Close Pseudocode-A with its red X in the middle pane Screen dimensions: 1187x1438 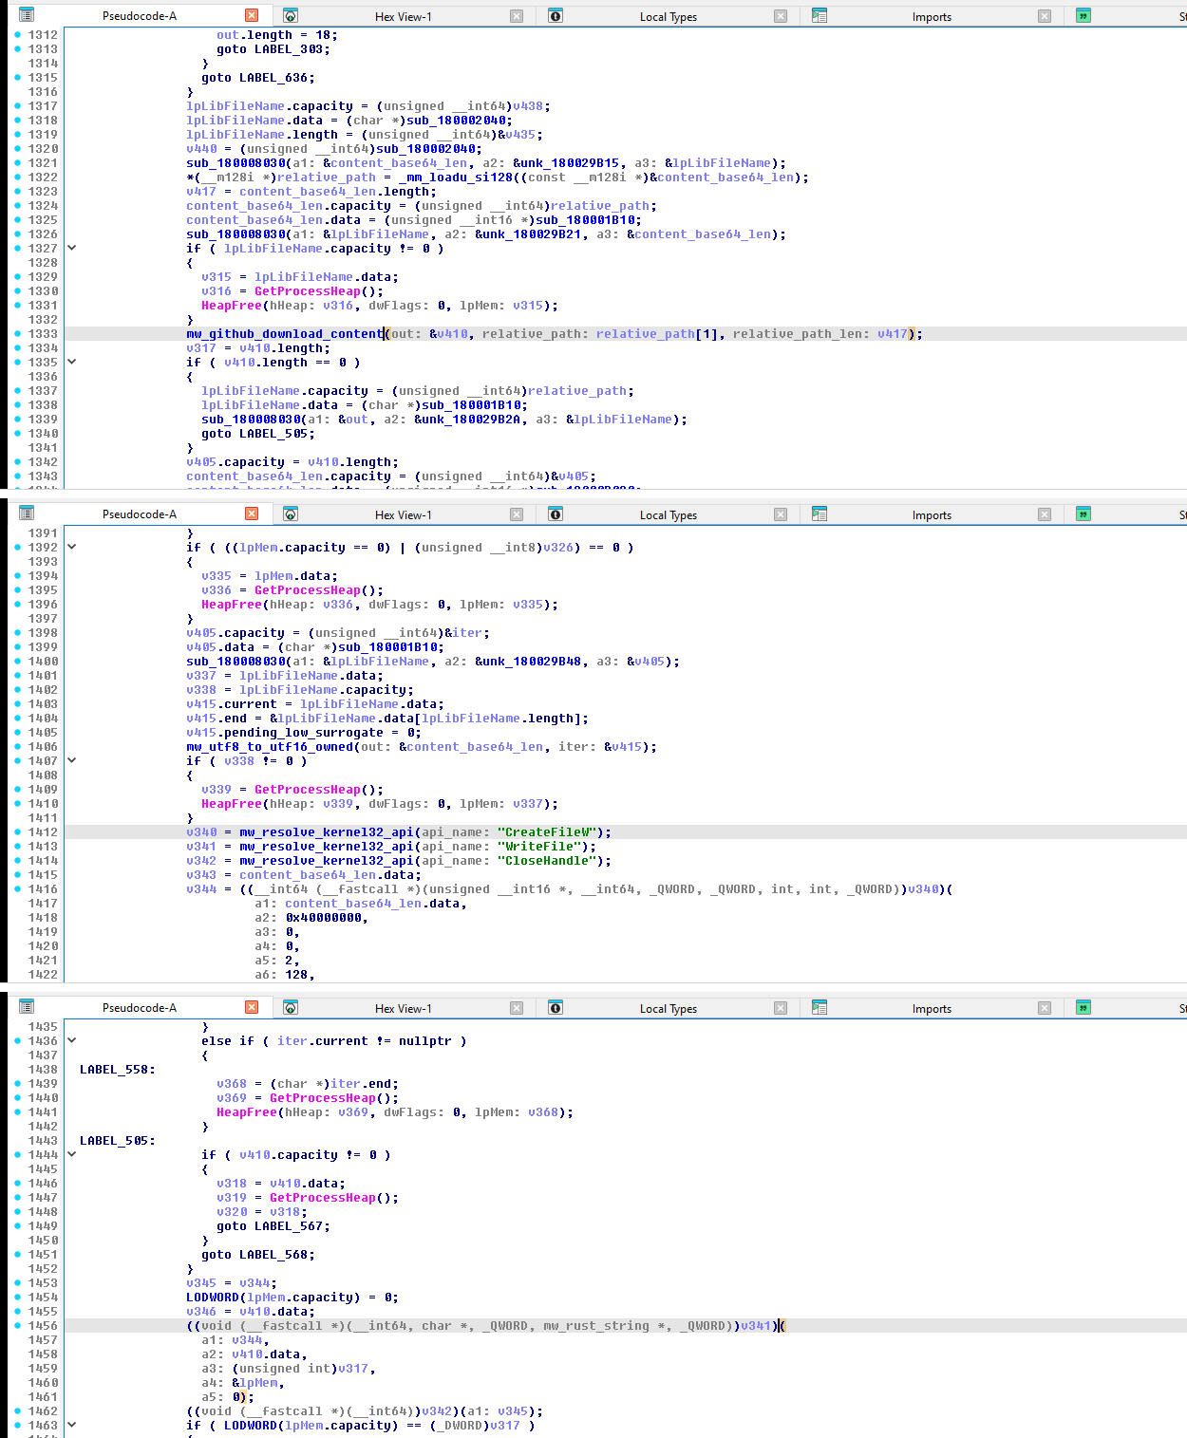252,514
